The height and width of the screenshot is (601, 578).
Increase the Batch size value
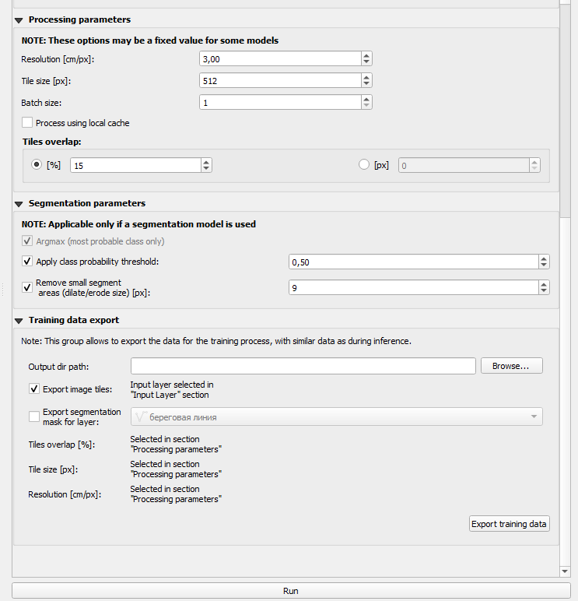tap(366, 100)
